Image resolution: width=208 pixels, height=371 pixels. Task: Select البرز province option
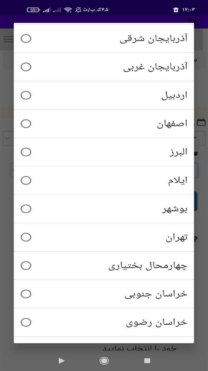click(x=26, y=152)
